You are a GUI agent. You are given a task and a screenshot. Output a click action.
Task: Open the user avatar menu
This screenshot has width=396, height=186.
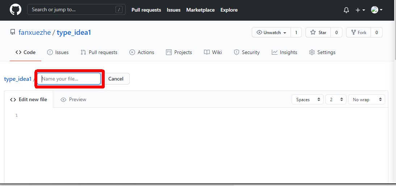point(376,10)
